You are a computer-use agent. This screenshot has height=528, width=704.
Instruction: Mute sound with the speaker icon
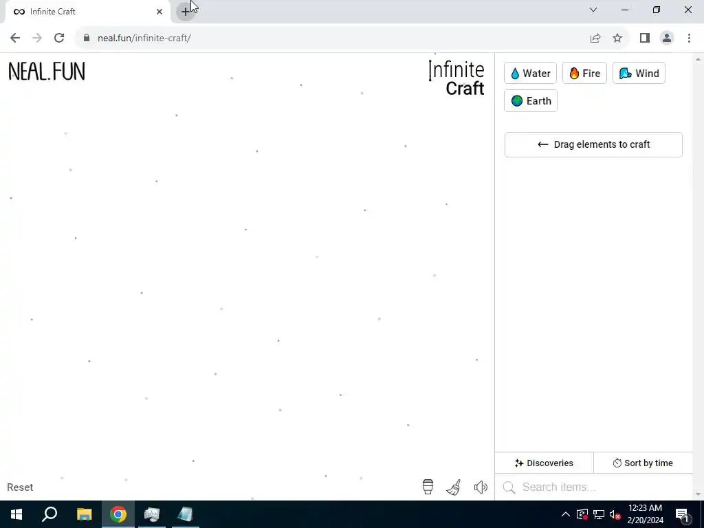click(x=481, y=487)
